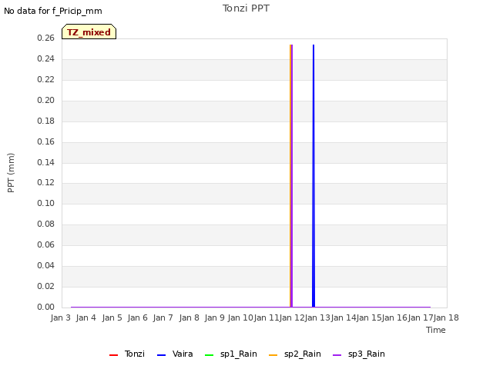Click the 0.18 y-axis value
The height and width of the screenshot is (369, 493).
click(x=45, y=121)
